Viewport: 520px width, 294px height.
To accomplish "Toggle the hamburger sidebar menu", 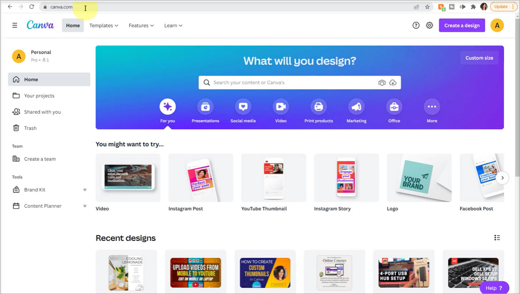I will click(15, 26).
